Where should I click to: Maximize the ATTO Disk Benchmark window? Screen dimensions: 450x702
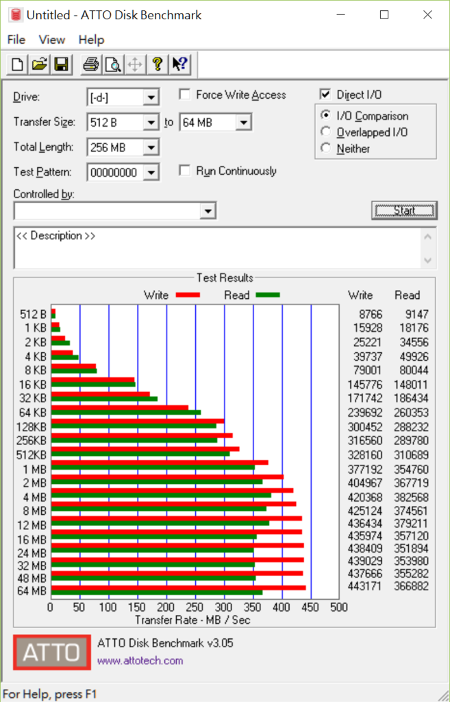point(384,15)
